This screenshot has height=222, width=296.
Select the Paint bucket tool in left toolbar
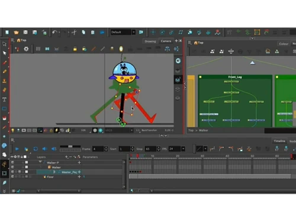4,118
